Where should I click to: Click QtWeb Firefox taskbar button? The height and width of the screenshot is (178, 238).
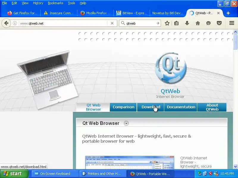[150, 174]
